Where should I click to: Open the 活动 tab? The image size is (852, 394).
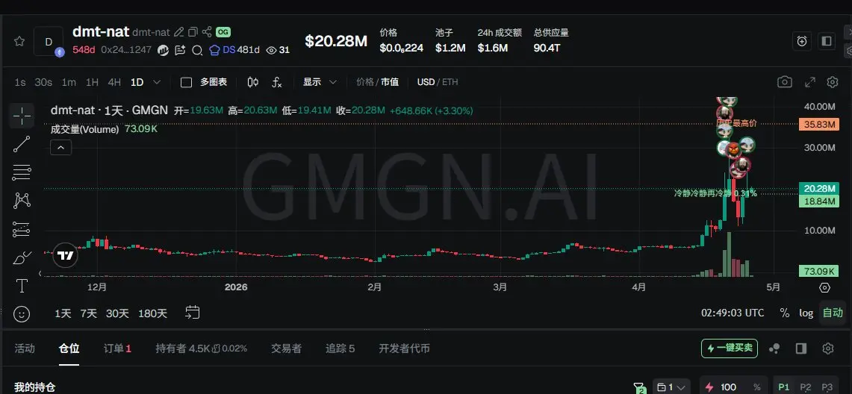tap(25, 348)
